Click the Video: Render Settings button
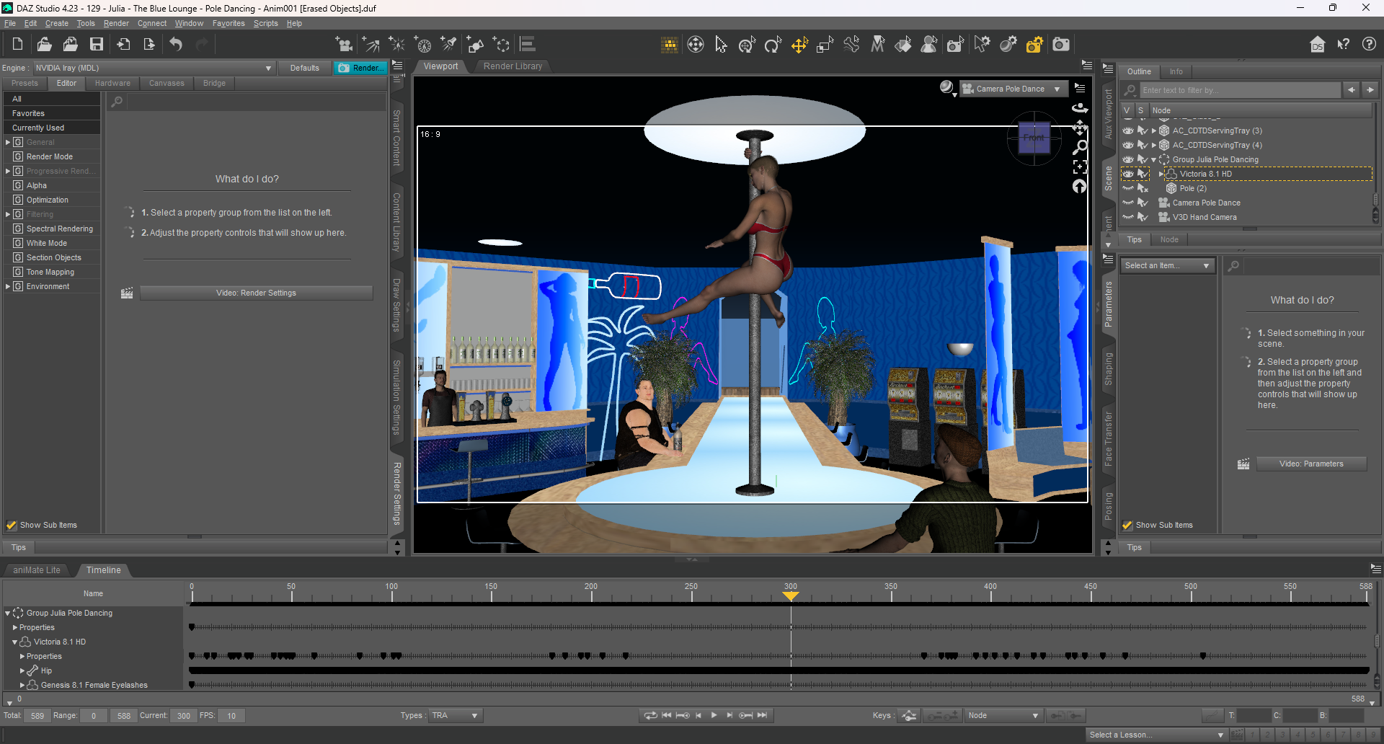The image size is (1384, 744). 256,293
